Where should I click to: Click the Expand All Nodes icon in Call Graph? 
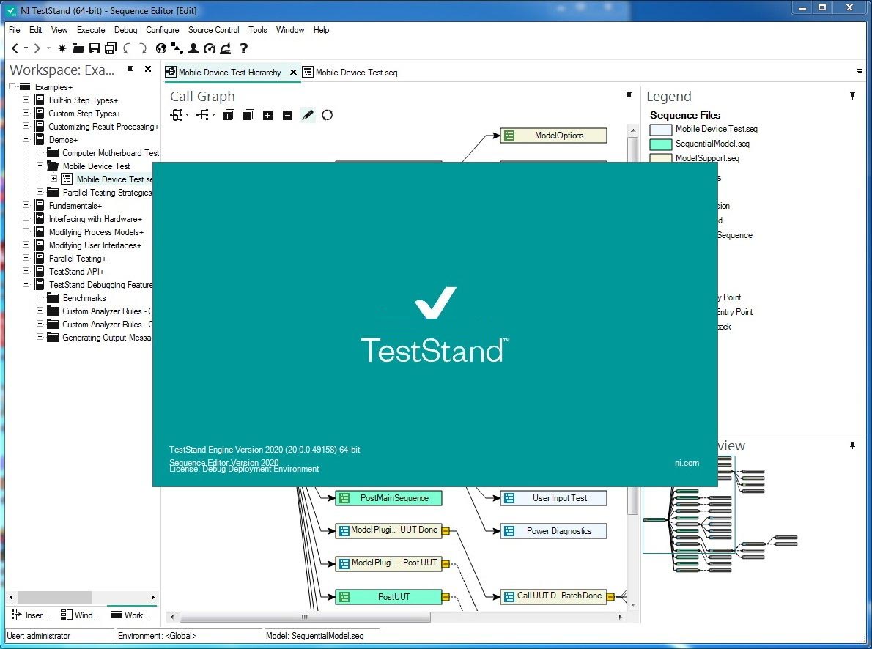click(x=229, y=115)
